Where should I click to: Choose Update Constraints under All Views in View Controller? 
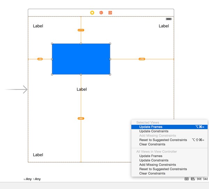(x=169, y=160)
